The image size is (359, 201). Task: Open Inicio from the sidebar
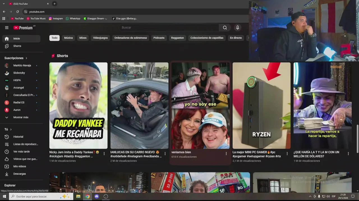(x=21, y=39)
